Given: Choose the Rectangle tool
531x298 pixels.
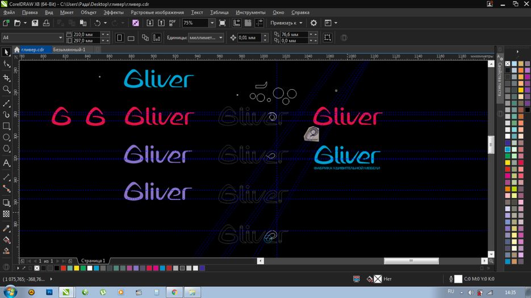Looking at the screenshot, I should point(6,126).
